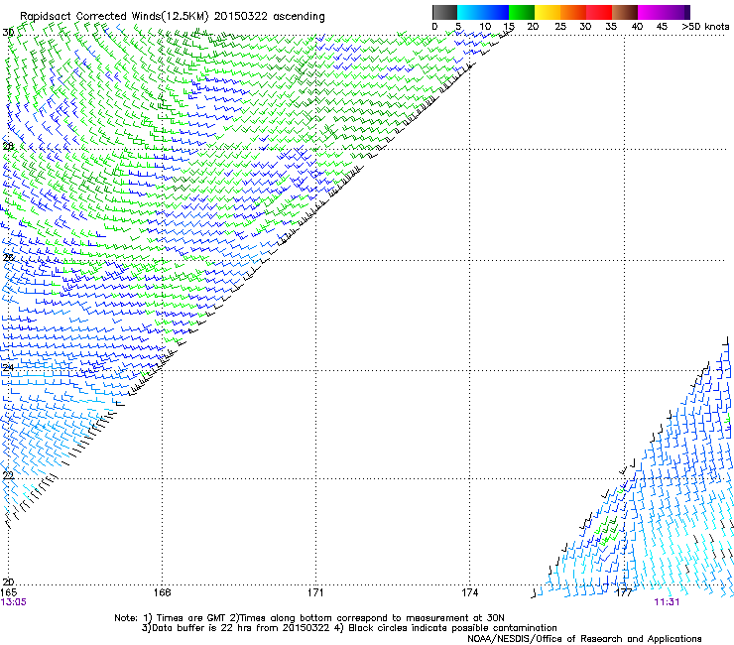Click the gray 0-5 knots color swatch
The height and width of the screenshot is (645, 734).
[x=444, y=12]
